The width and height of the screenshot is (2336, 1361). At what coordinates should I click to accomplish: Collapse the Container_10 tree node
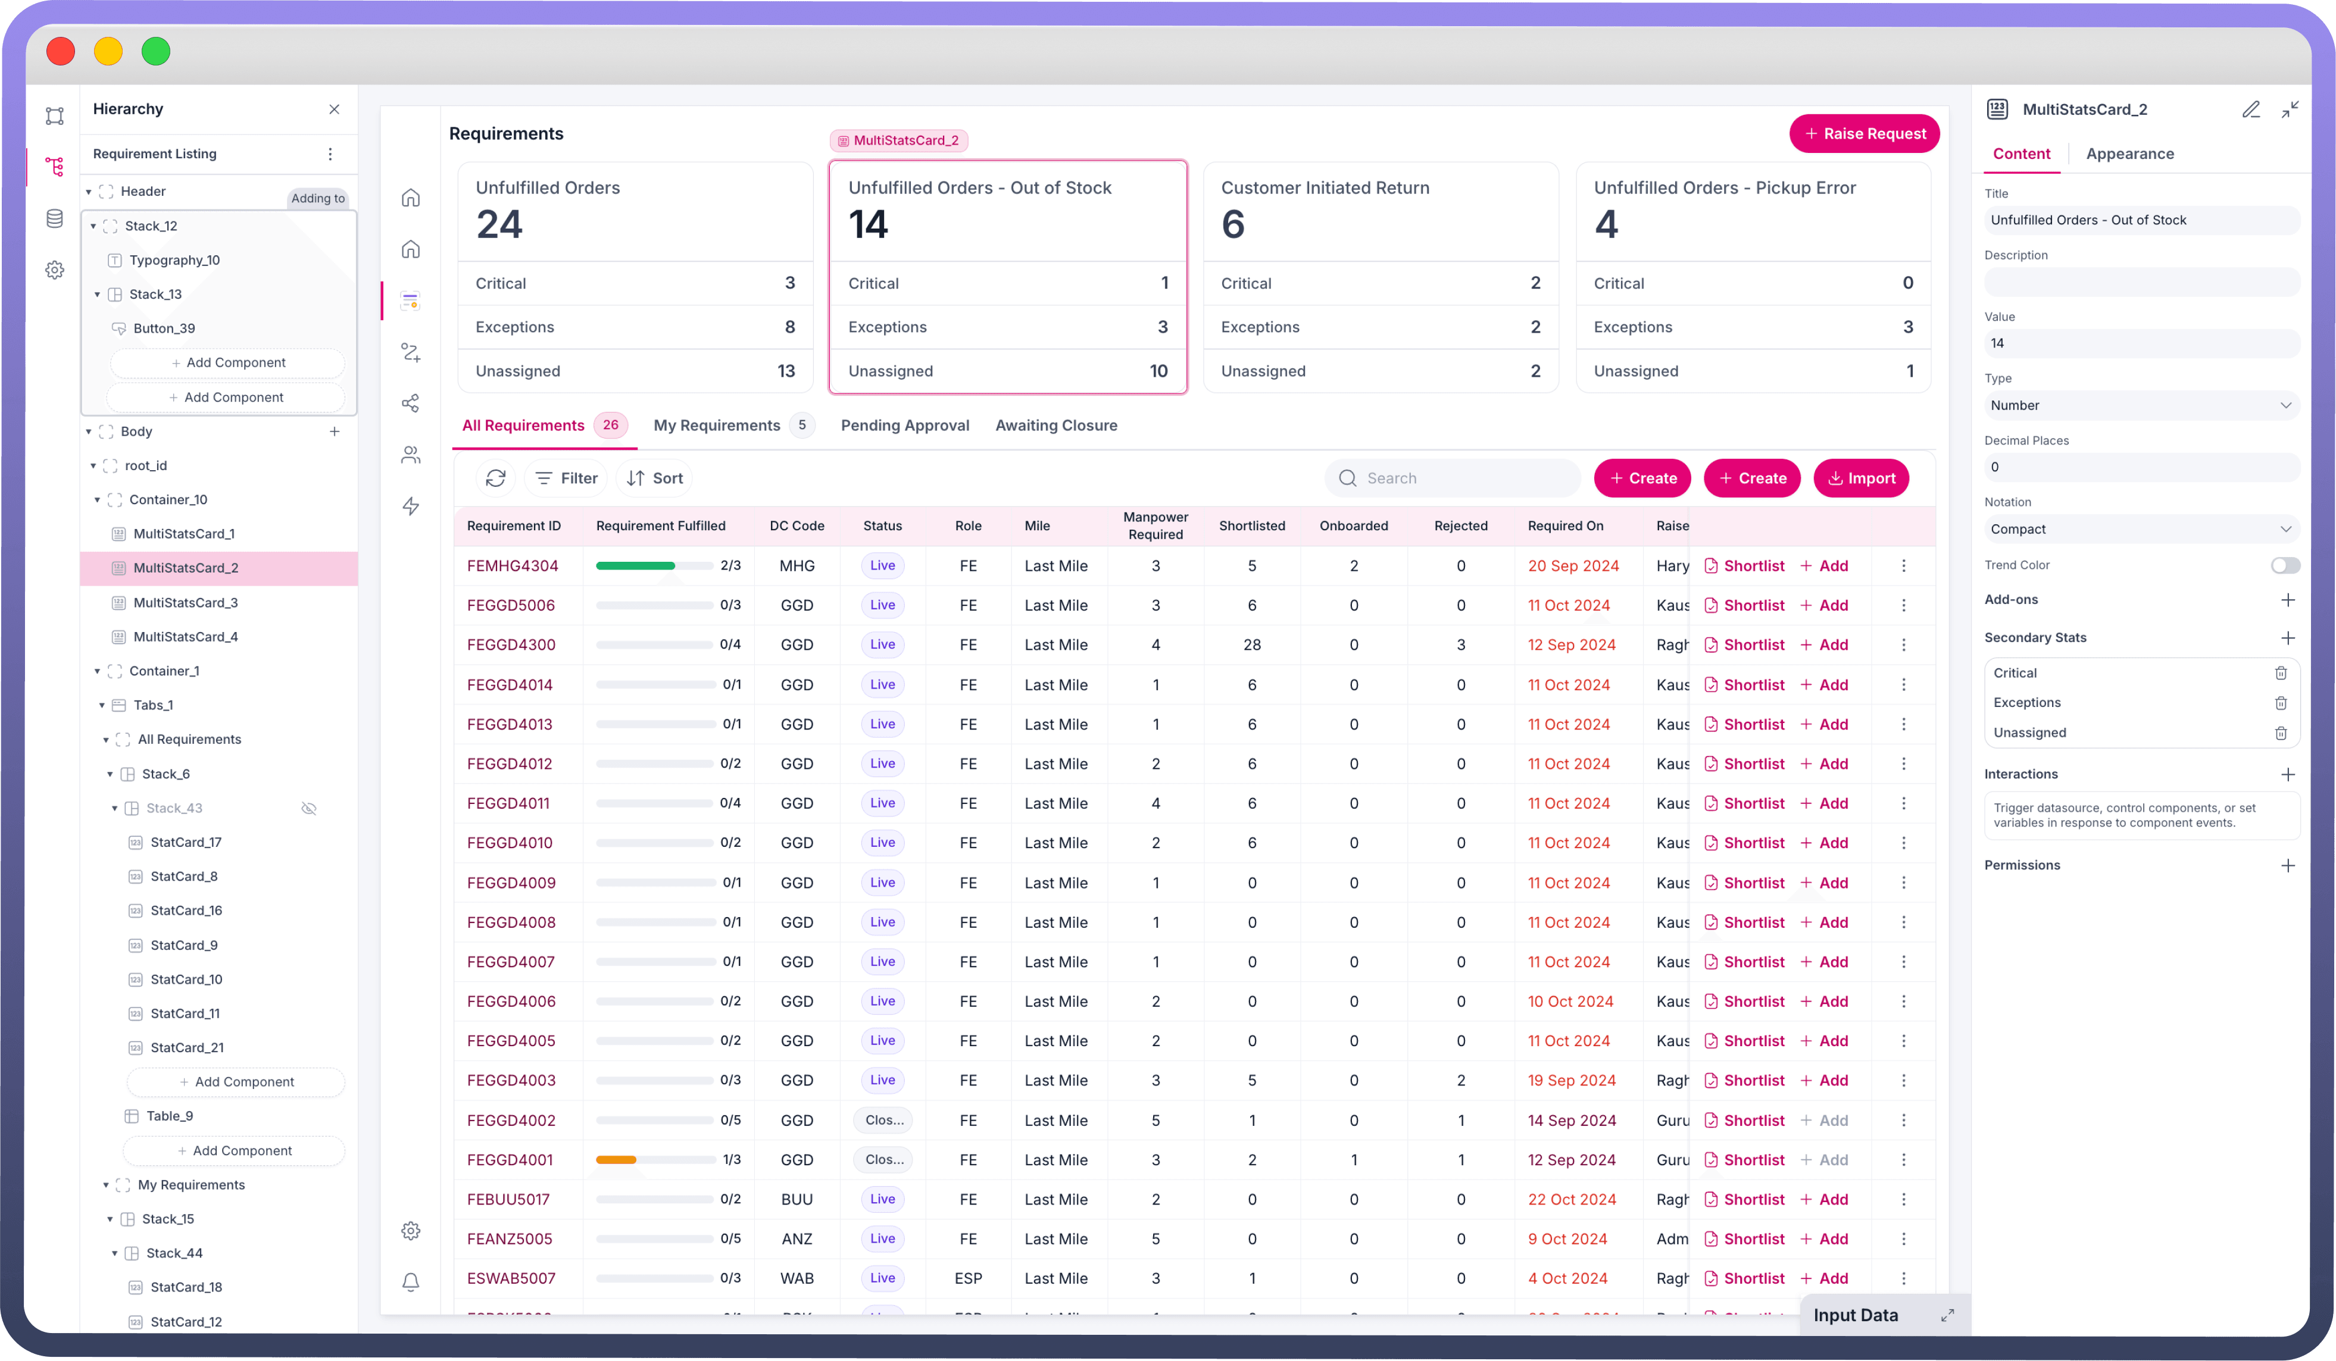[x=98, y=499]
